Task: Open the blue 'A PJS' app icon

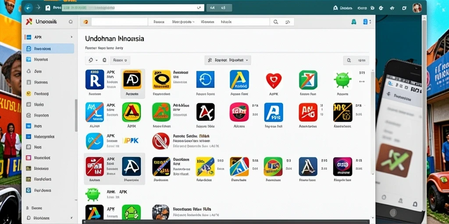Action: 274,112
